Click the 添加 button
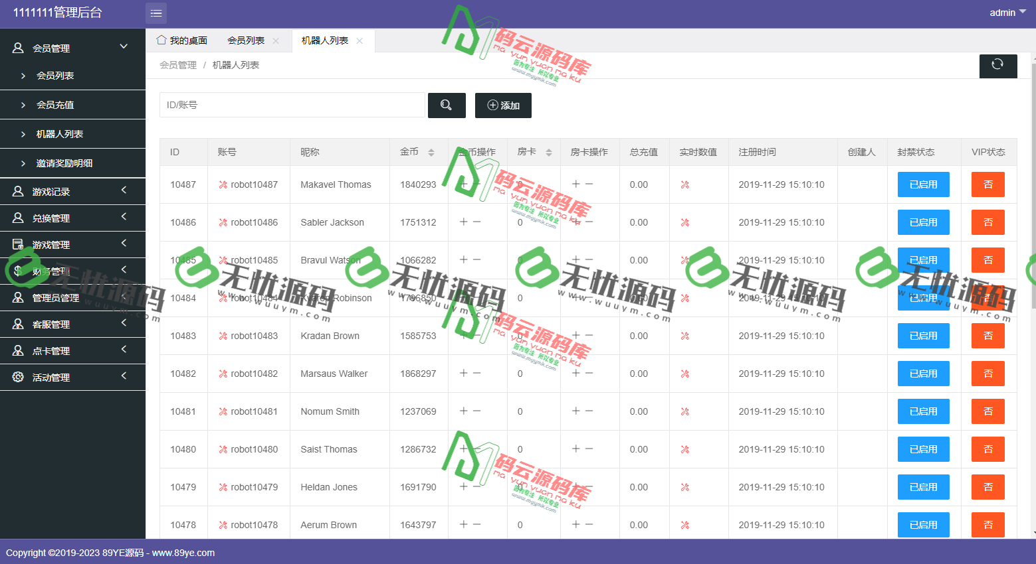 (x=503, y=105)
